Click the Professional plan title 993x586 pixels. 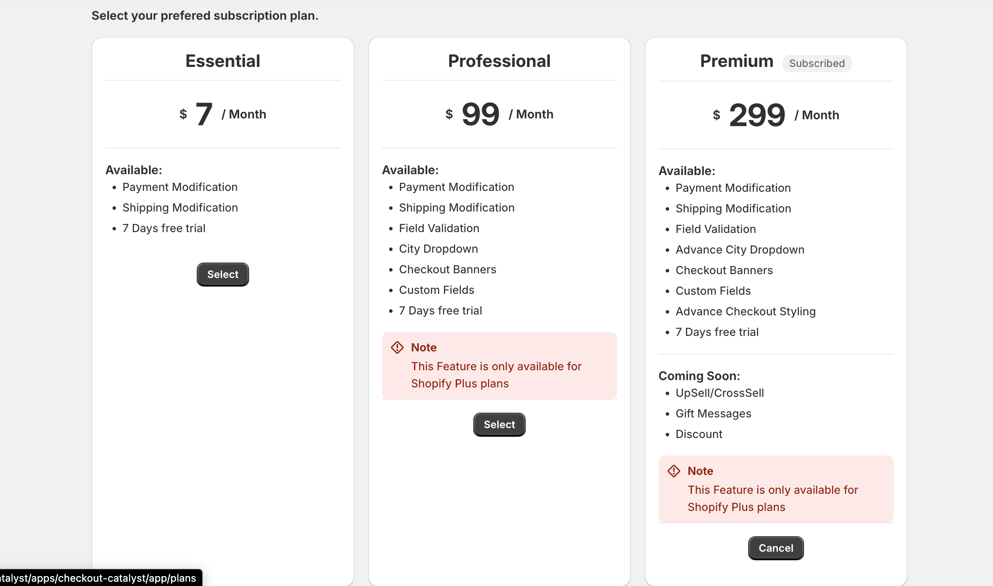tap(499, 61)
